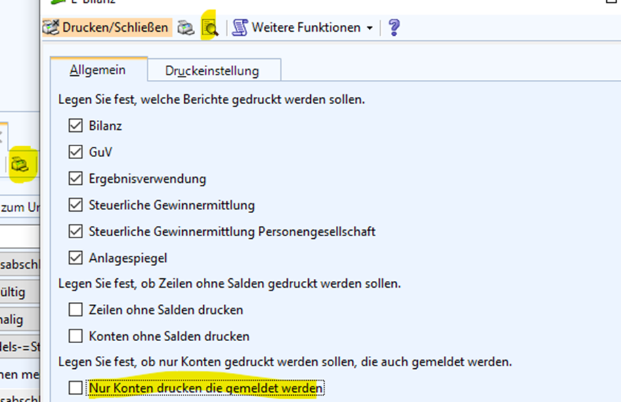Open the Weitere Funktionen dropdown arrow

[369, 28]
